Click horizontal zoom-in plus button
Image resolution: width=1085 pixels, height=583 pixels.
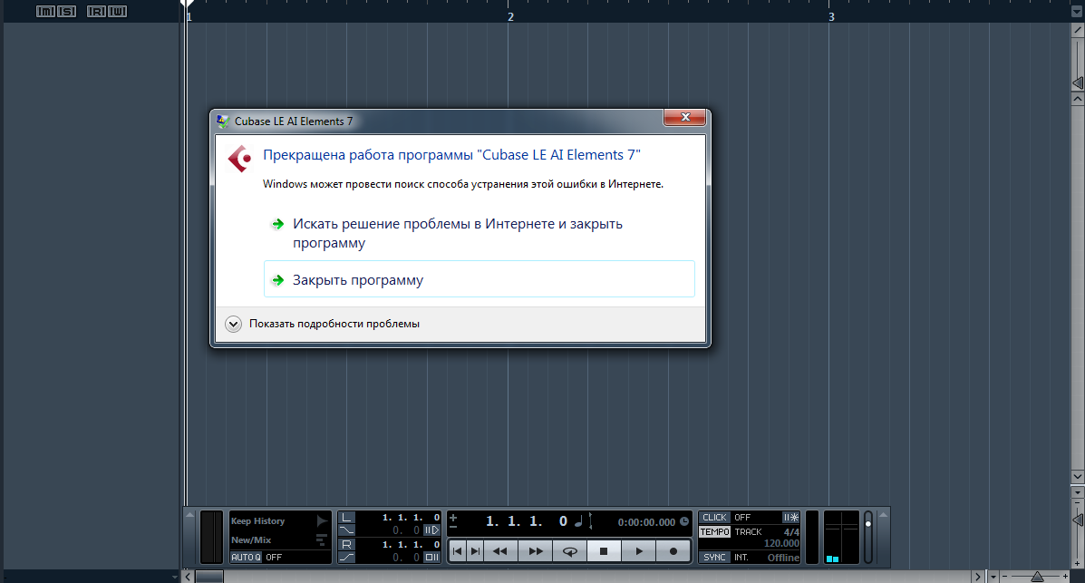[1066, 576]
